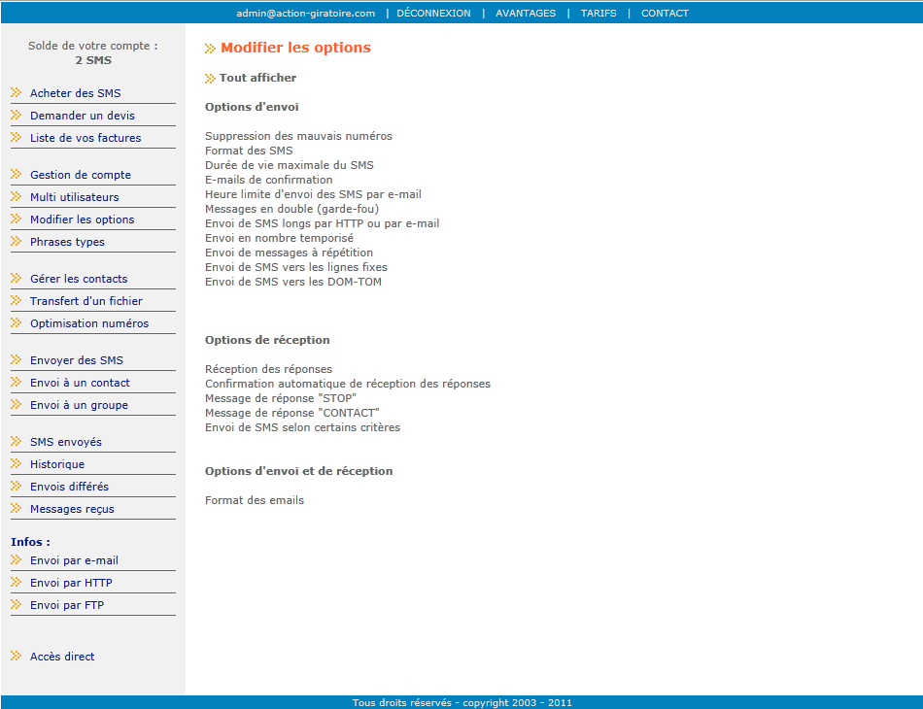923x709 pixels.
Task: Expand Envoi de SMS vers les DOM-TOM
Action: (x=293, y=282)
